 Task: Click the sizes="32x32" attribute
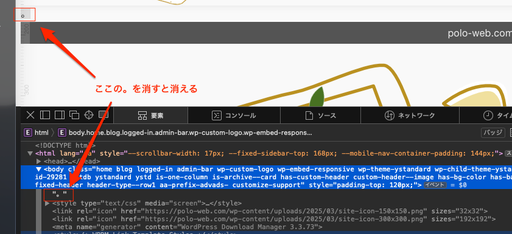(x=457, y=211)
